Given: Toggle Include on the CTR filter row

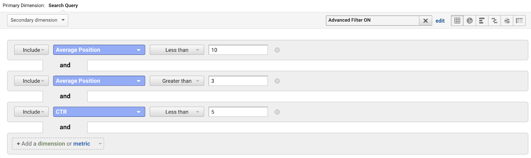Looking at the screenshot, I should click(32, 112).
